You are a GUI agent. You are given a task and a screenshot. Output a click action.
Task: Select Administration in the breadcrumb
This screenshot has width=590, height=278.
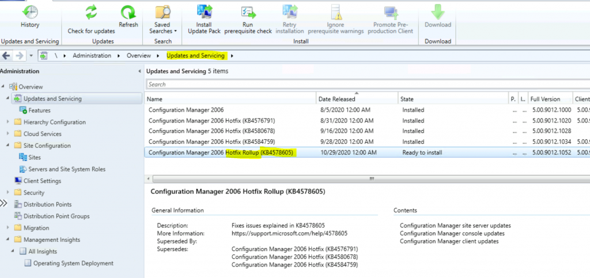tap(92, 56)
